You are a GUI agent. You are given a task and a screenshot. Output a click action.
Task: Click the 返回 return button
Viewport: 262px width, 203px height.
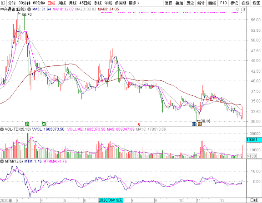pos(257,3)
